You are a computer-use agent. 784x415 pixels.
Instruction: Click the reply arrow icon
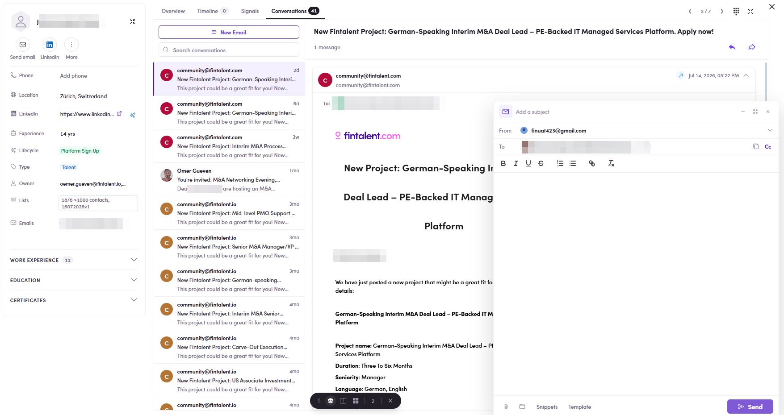(732, 47)
